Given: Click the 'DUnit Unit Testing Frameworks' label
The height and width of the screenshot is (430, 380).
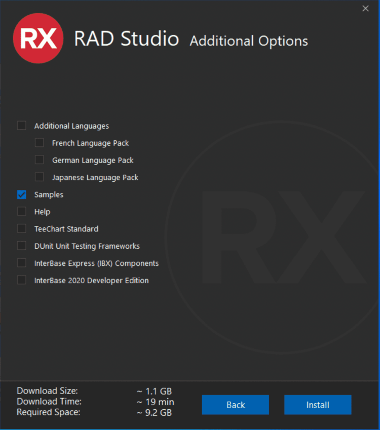Looking at the screenshot, I should point(87,246).
